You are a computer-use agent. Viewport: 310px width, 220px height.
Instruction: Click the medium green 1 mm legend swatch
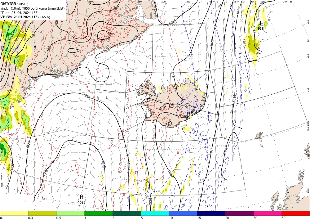coord(99,213)
